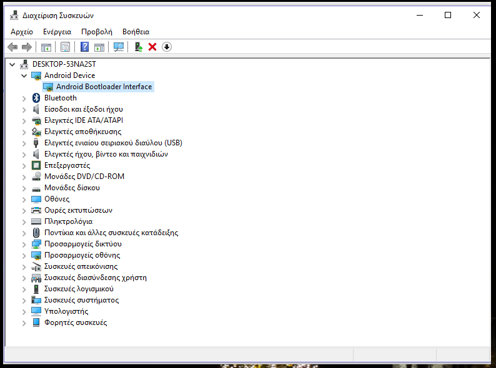496x368 pixels.
Task: Open the Προβολή menu
Action: click(x=96, y=31)
